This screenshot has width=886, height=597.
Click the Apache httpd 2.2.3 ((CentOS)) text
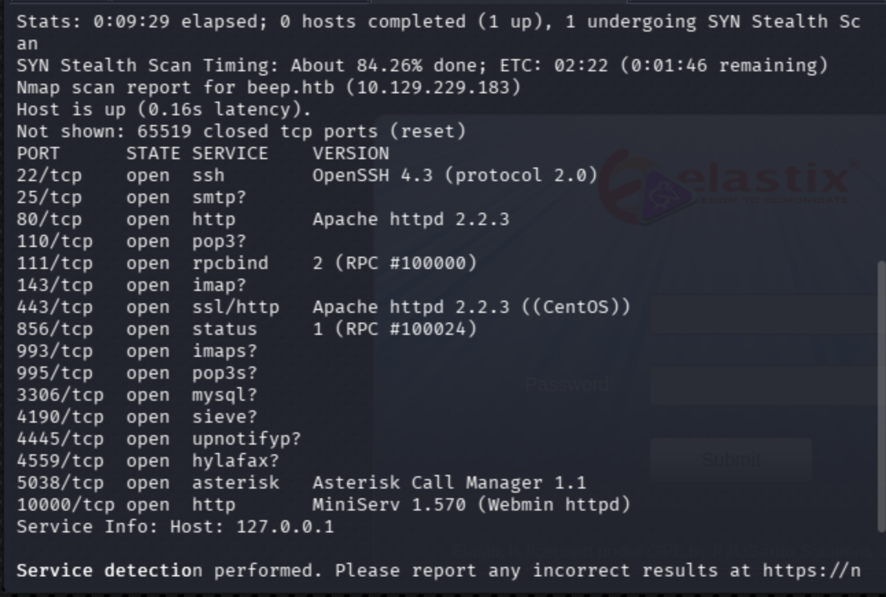471,307
